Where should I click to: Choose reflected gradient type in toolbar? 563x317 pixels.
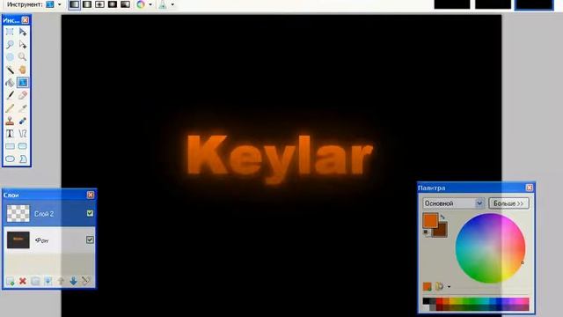87,4
